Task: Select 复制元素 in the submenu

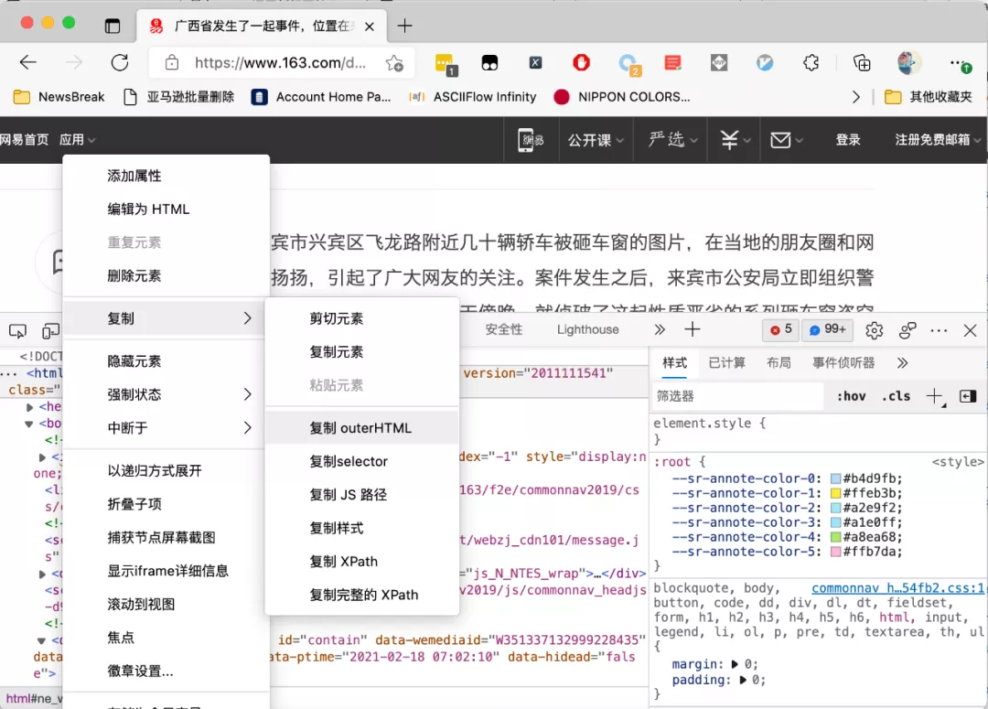Action: 361,352
